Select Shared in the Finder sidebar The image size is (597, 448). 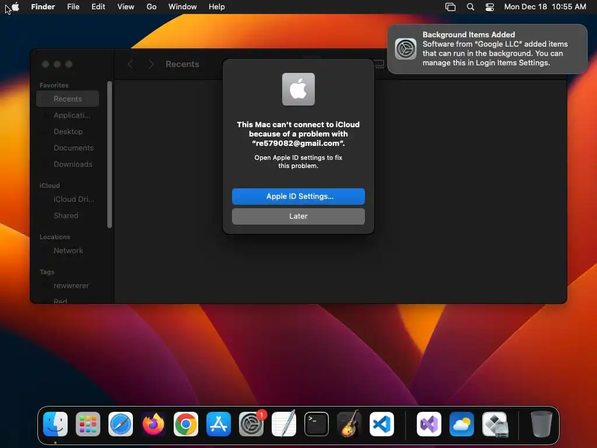click(x=68, y=216)
